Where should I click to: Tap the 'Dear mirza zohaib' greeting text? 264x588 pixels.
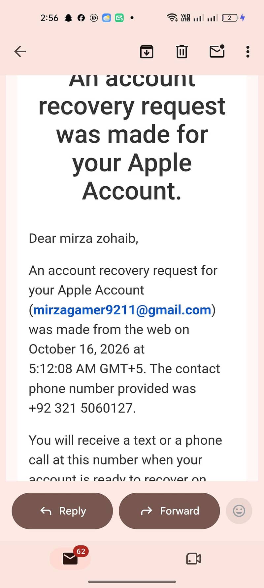(83, 239)
